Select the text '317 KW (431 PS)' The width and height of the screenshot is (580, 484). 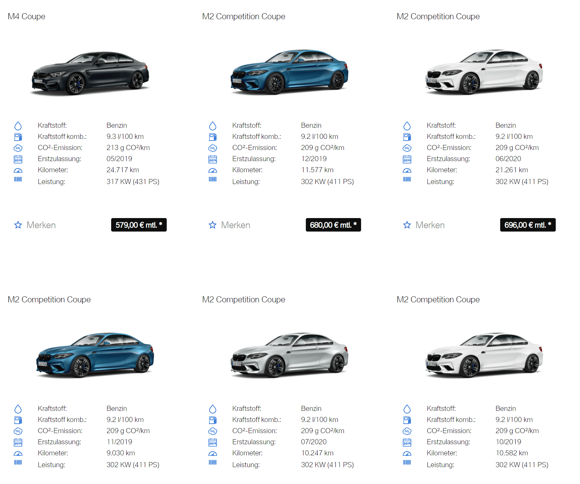(133, 182)
